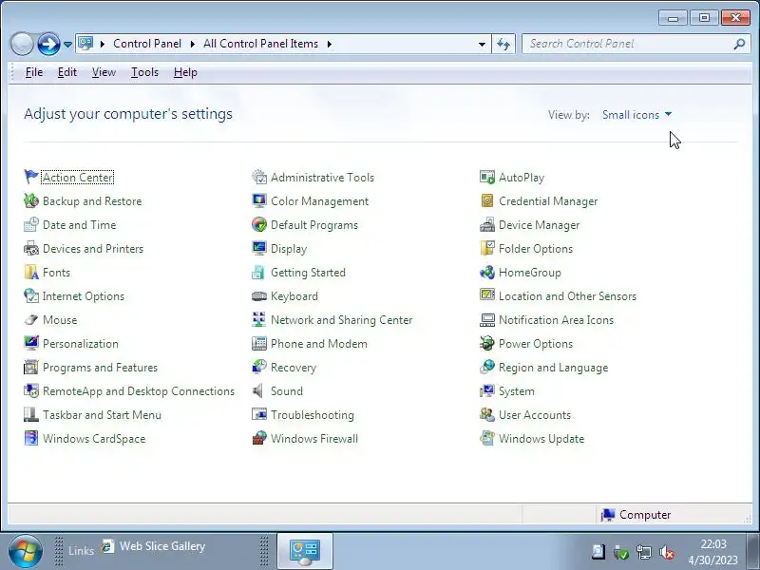Click the Mouse icon
Screen dimensions: 760x570
pos(31,319)
